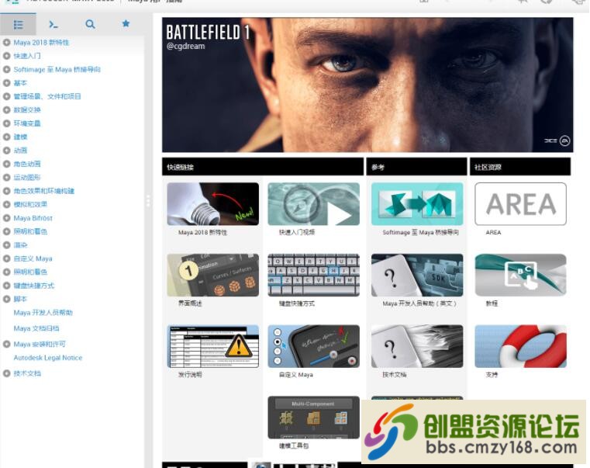
Task: Open the 运动图形 topic in sidebar
Action: click(27, 178)
